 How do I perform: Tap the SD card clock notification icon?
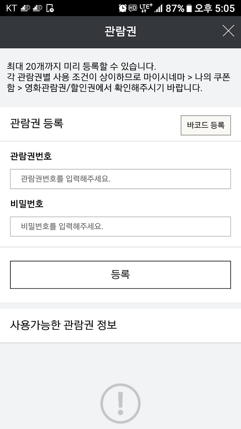[x=50, y=8]
